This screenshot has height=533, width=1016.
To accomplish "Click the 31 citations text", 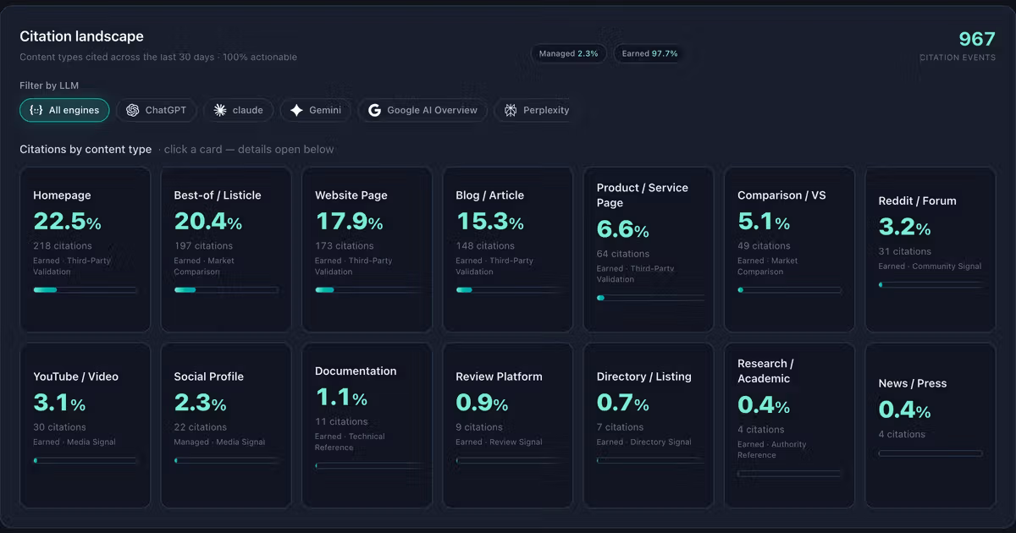I will 905,251.
